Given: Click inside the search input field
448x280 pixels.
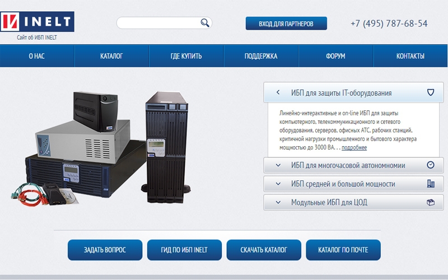Looking at the screenshot, I should pyautogui.click(x=158, y=23).
